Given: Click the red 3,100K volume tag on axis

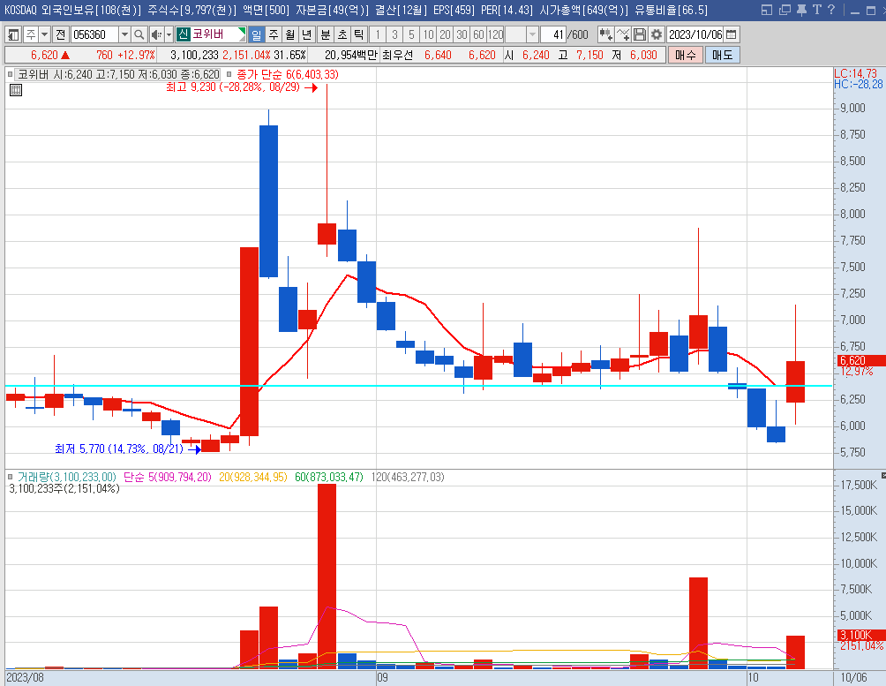Looking at the screenshot, I should point(860,635).
